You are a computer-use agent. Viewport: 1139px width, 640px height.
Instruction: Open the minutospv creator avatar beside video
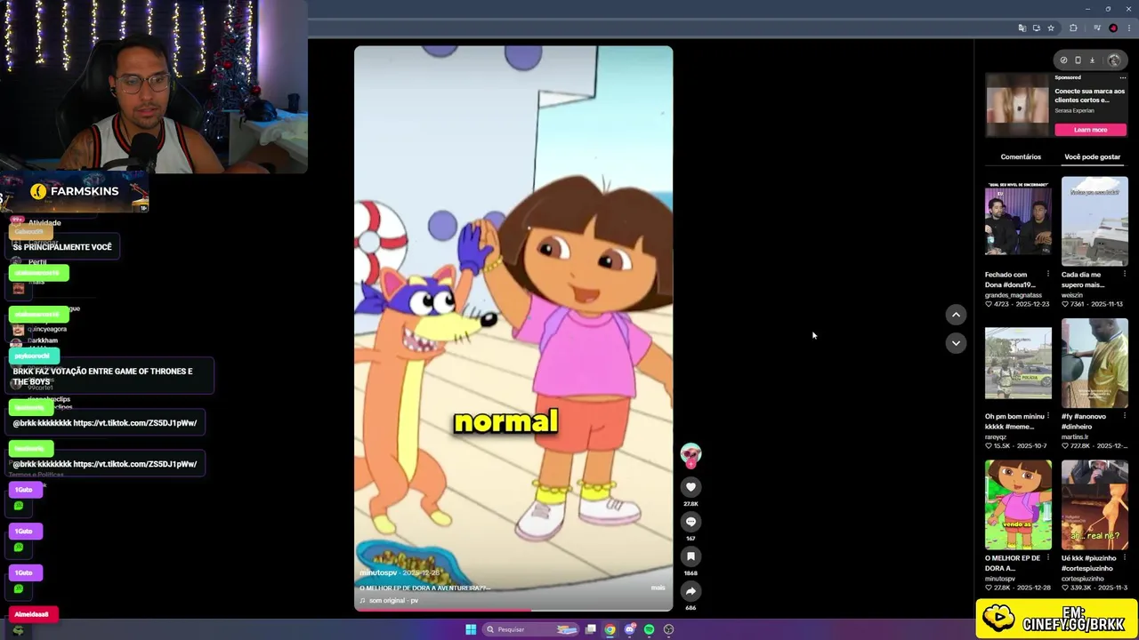click(x=691, y=454)
